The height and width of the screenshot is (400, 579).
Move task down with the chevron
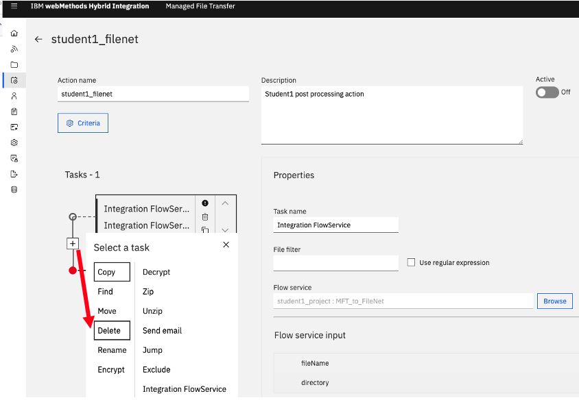225,230
